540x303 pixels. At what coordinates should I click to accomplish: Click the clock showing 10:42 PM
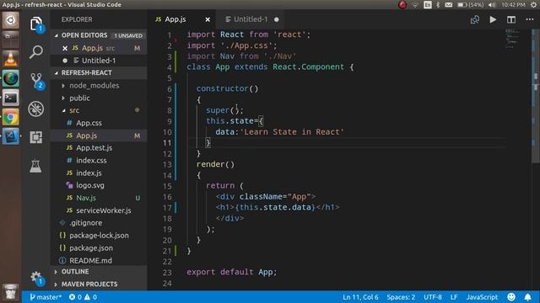pos(513,5)
